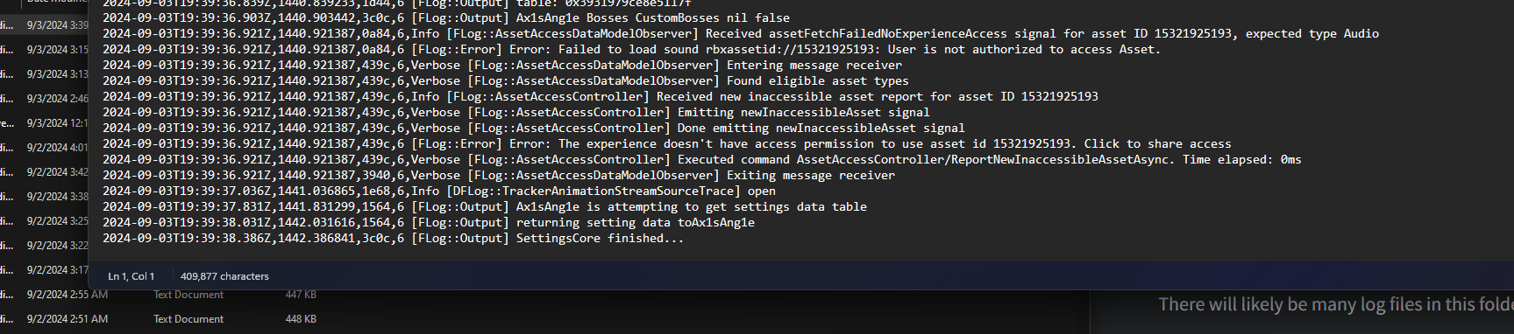Click the 409,877 characters count in status bar
Image resolution: width=1514 pixels, height=334 pixels.
(x=224, y=276)
